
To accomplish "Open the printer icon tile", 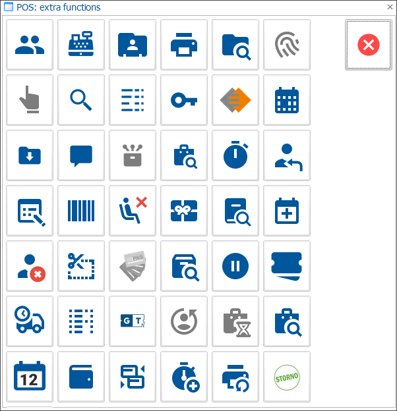I will (184, 45).
